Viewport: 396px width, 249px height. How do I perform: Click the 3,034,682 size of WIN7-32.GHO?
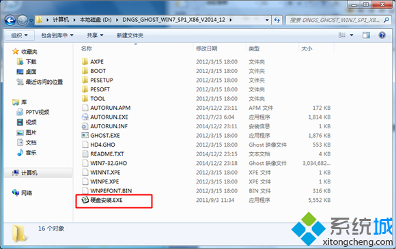[x=316, y=163]
